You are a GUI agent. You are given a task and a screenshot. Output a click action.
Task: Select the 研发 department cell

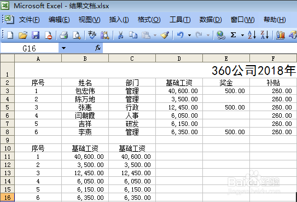132,124
